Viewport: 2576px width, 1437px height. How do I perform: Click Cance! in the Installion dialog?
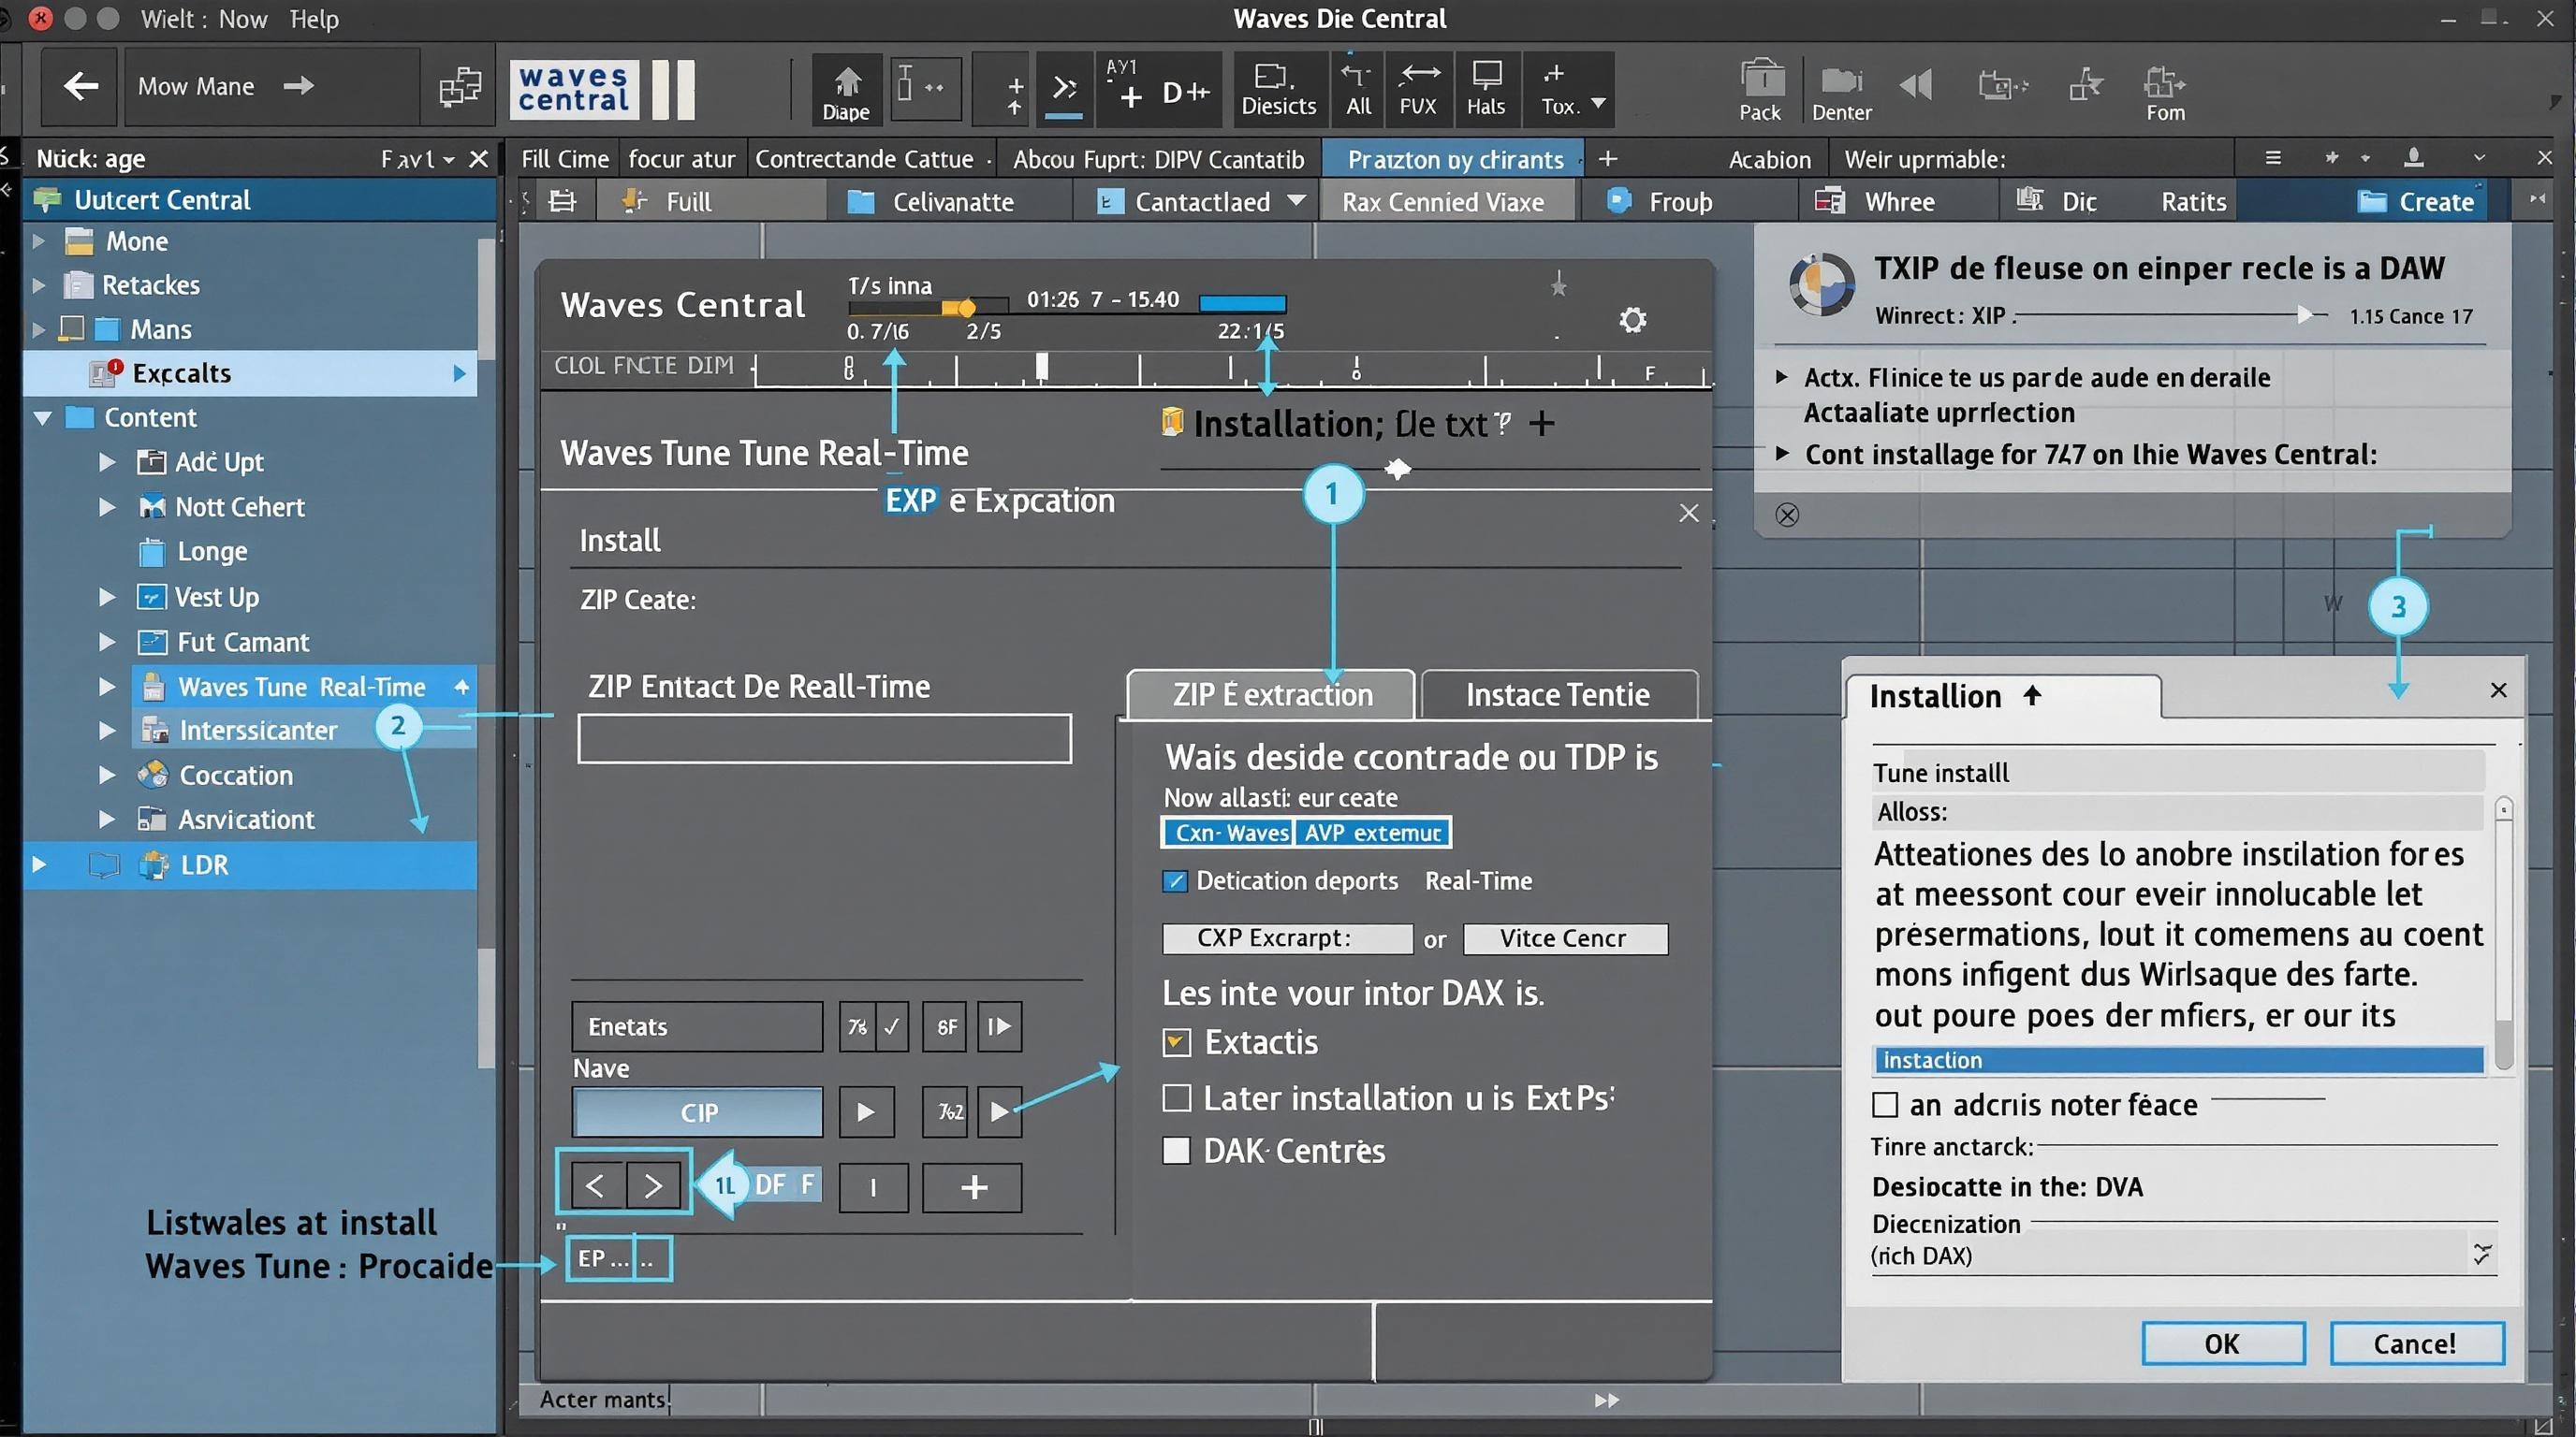click(x=2416, y=1343)
